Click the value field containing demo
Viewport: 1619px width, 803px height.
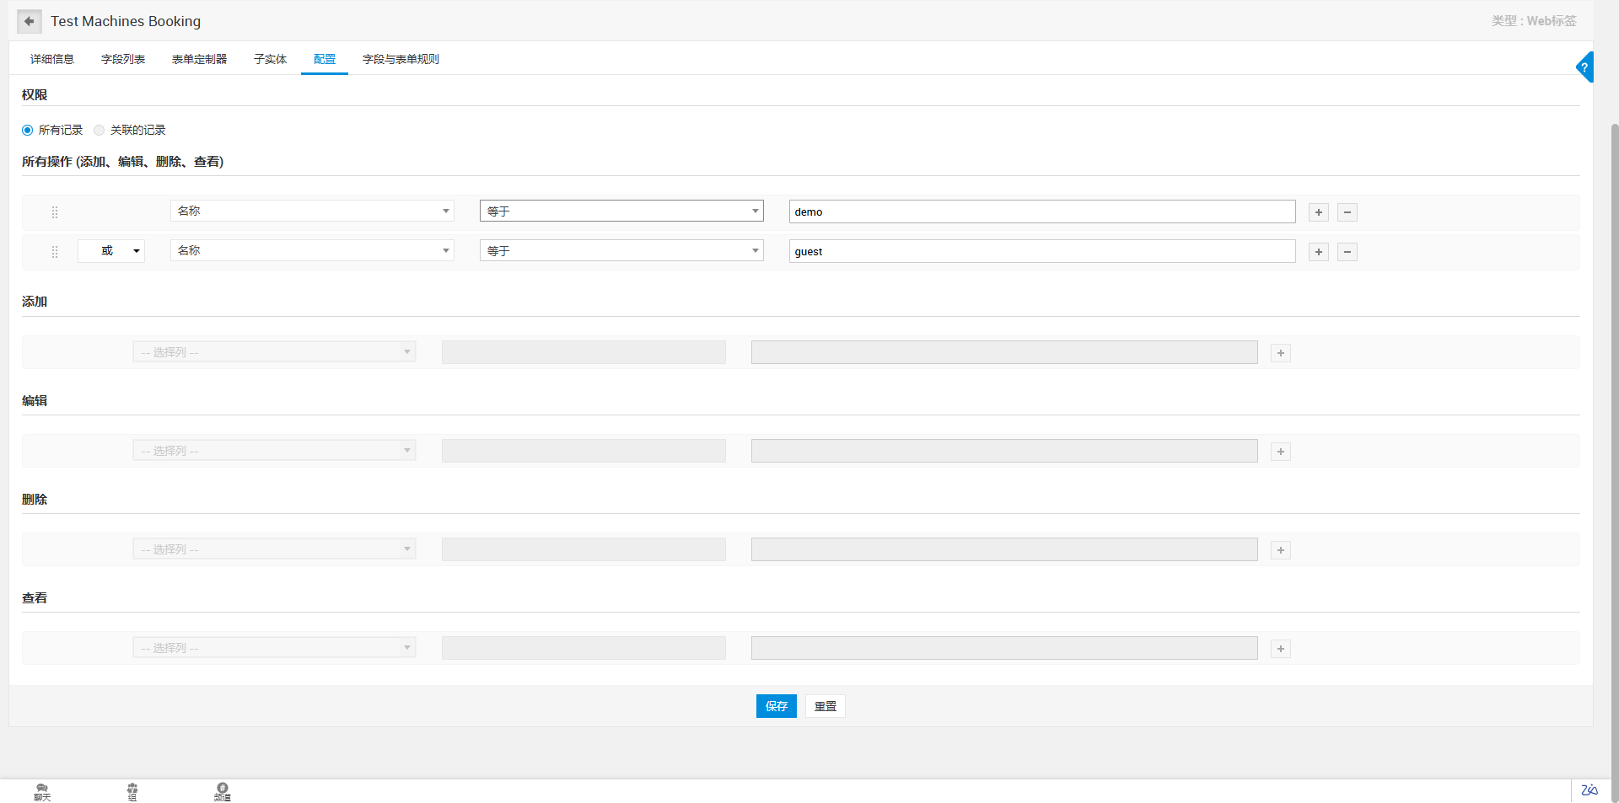pyautogui.click(x=1041, y=211)
